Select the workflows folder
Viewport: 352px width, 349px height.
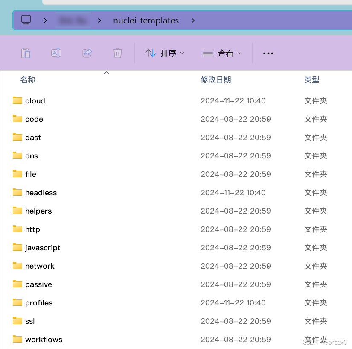[44, 340]
